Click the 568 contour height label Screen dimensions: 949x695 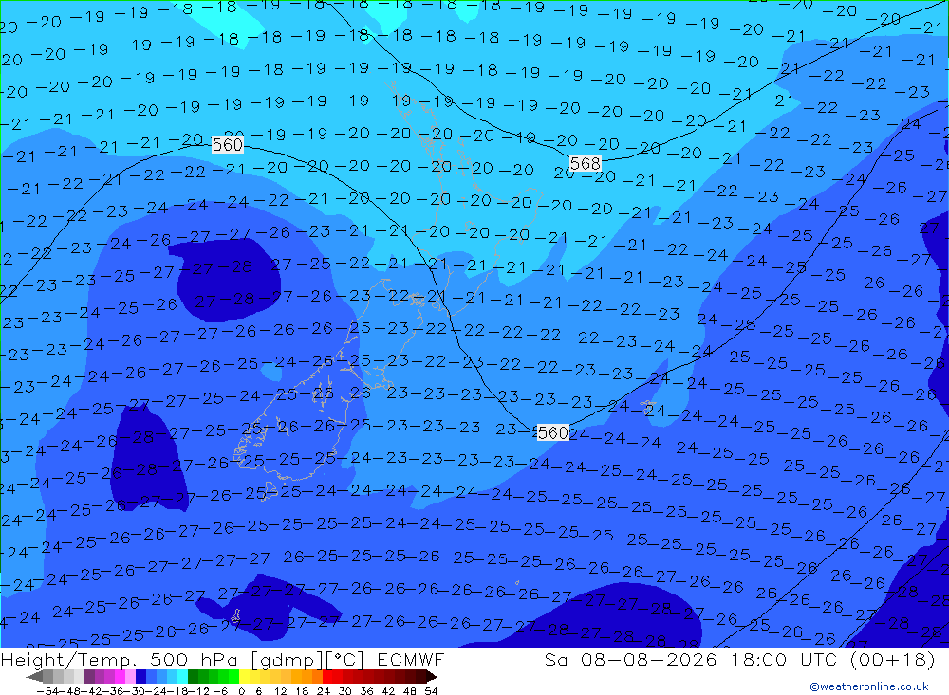click(x=586, y=163)
